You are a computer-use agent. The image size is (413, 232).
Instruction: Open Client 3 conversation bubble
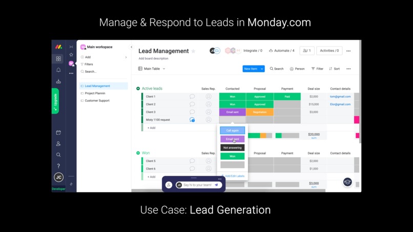coord(192,112)
